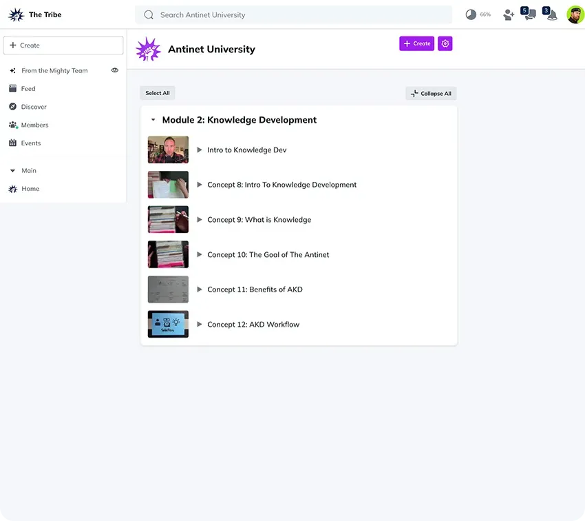Open the settings gear for Antinet University
The width and height of the screenshot is (585, 521).
pos(445,43)
